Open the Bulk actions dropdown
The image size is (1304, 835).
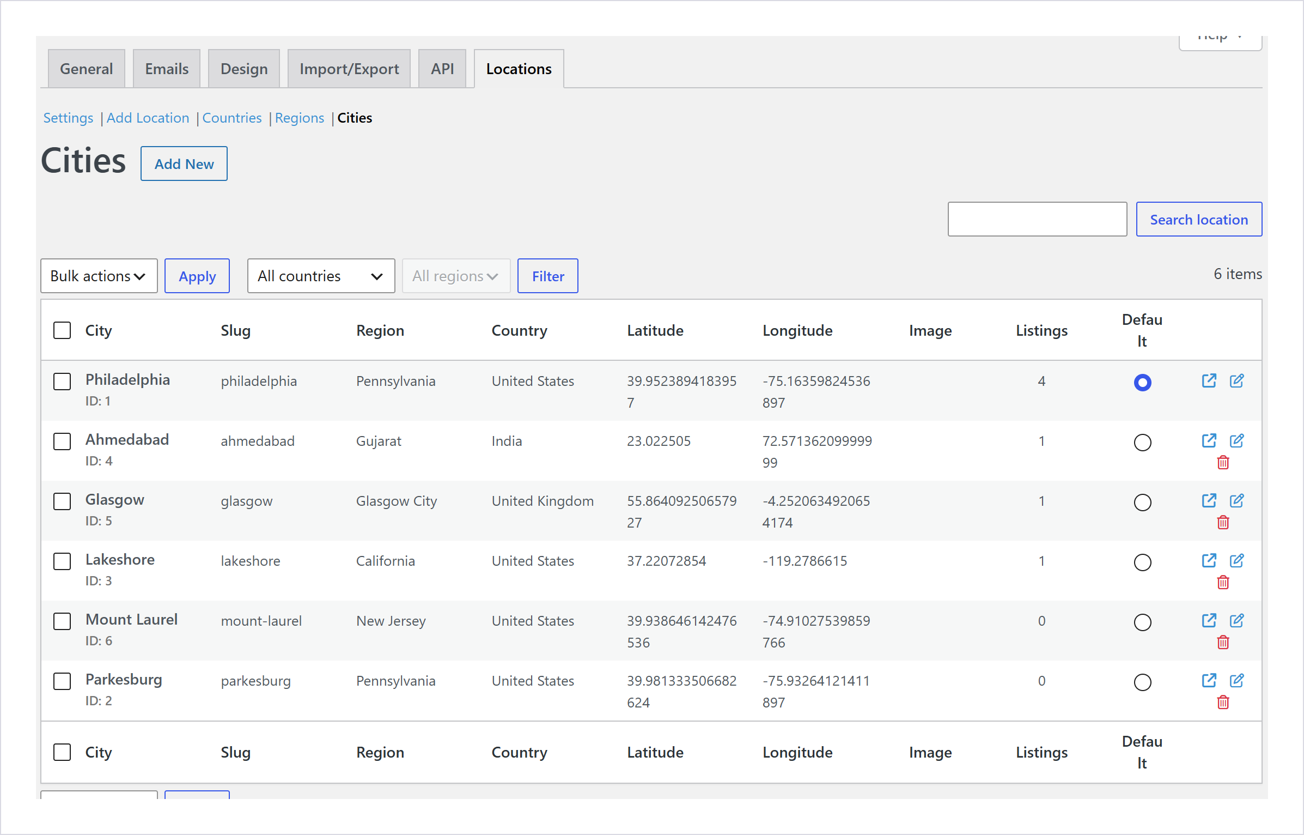(99, 276)
